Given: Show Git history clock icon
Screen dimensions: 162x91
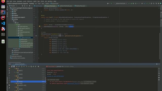Looking at the screenshot, I should (x=151, y=3).
